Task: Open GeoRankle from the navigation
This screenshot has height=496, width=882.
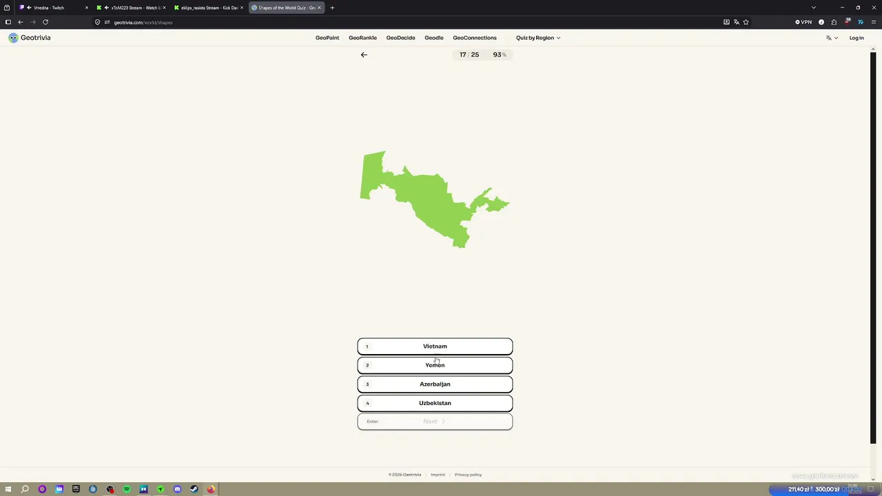Action: tap(362, 38)
